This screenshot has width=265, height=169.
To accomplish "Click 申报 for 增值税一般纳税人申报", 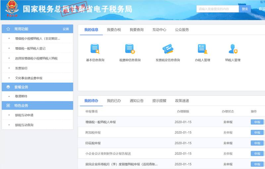I will click(x=257, y=122).
